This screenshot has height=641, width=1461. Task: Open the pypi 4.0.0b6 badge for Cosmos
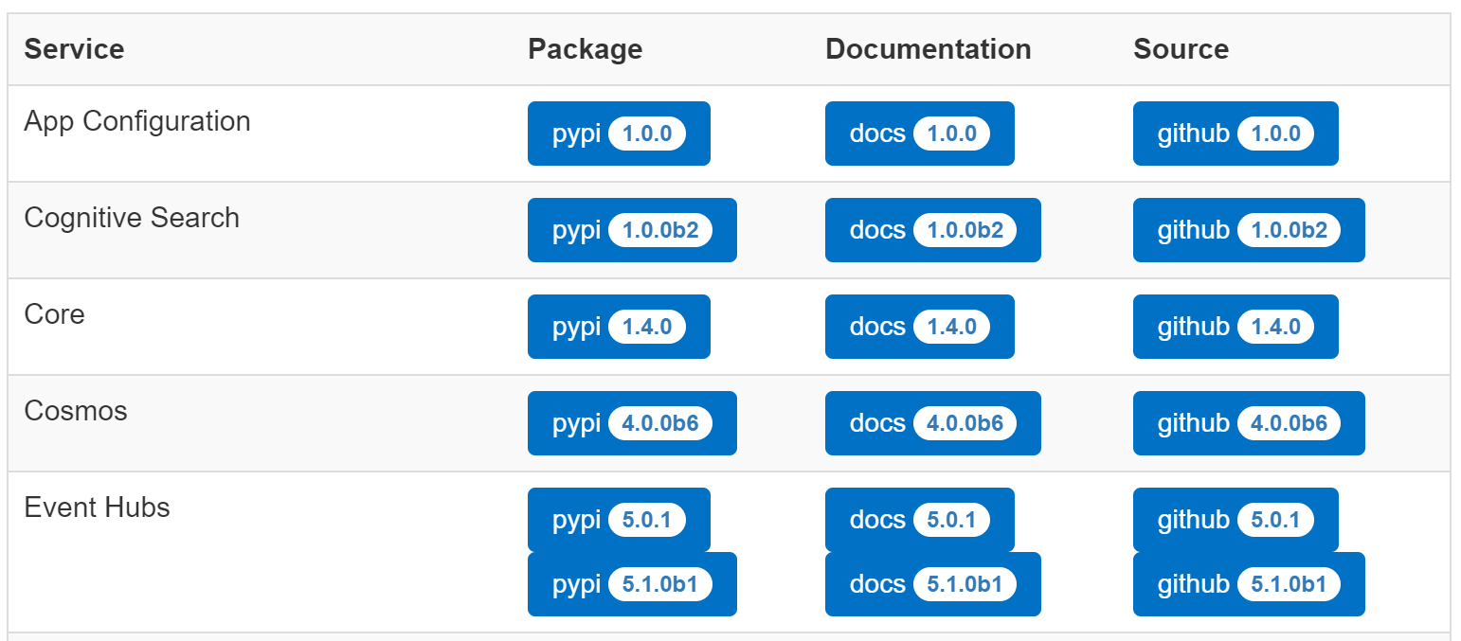click(631, 423)
